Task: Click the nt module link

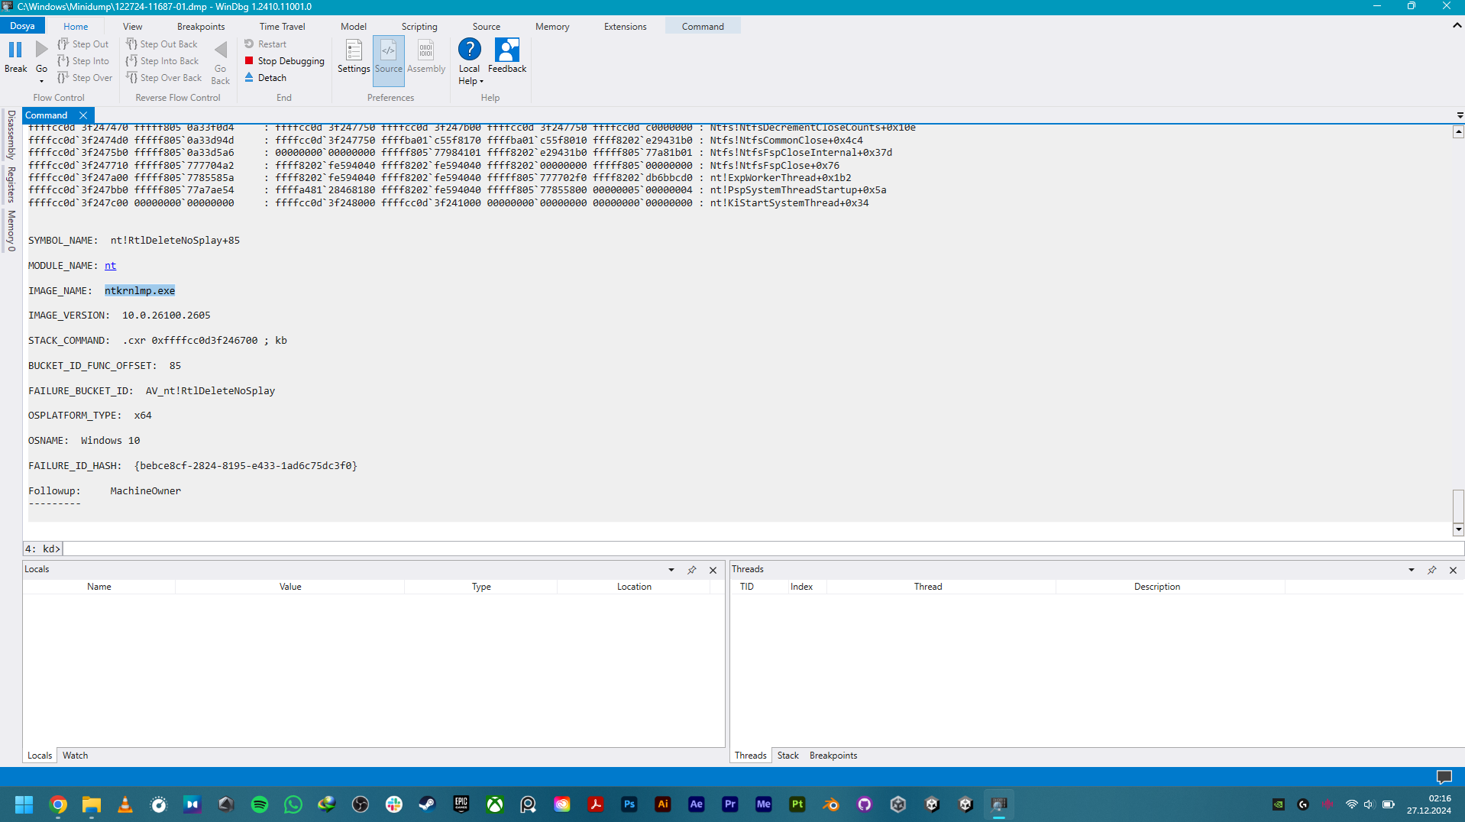Action: tap(110, 266)
